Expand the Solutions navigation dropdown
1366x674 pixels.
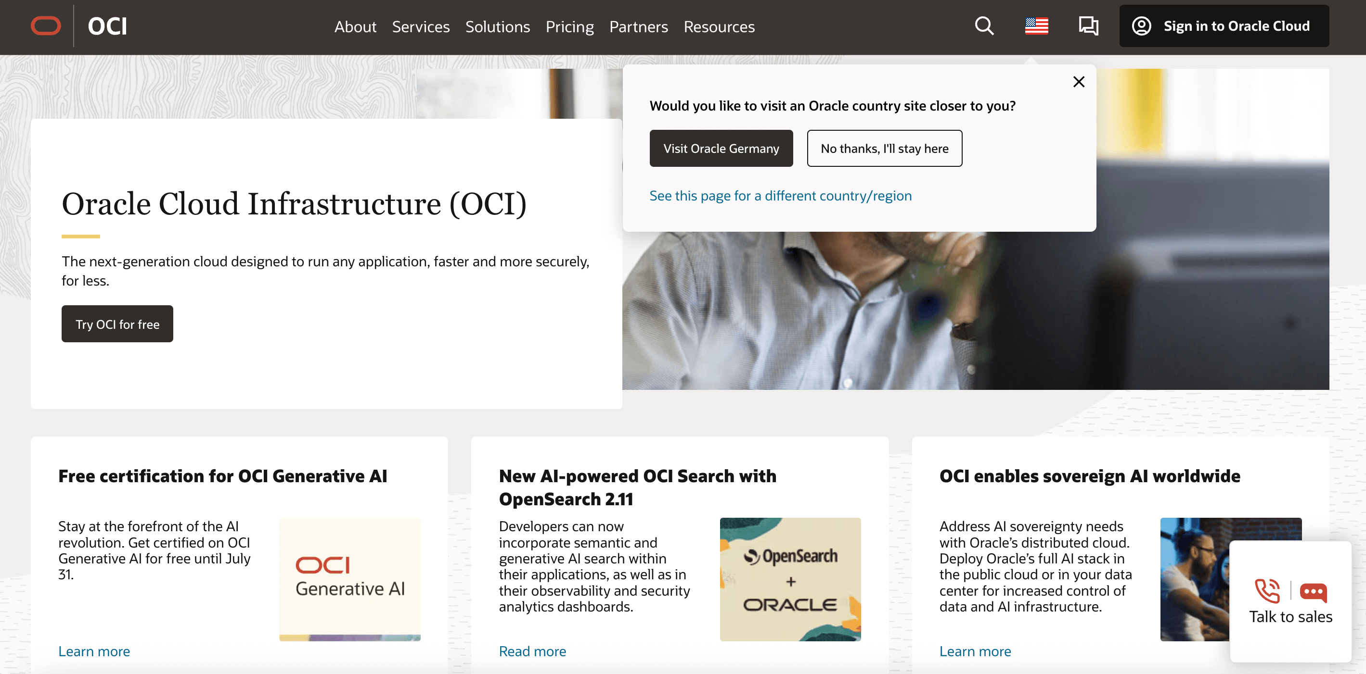[497, 26]
